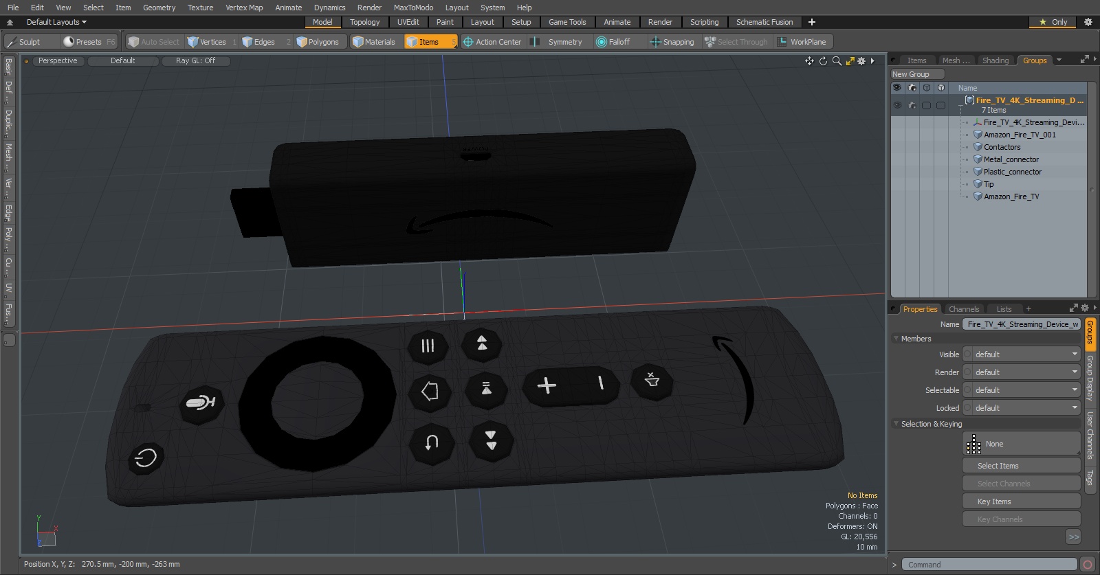Click the record circle beside Command field
Screen dimensions: 1100x575
(1088, 565)
